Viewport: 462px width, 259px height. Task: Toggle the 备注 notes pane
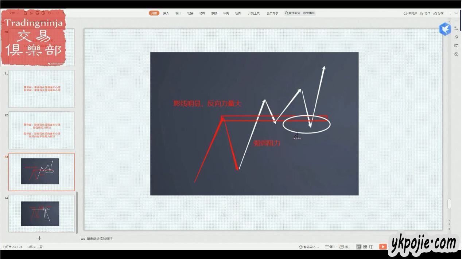[x=330, y=247]
